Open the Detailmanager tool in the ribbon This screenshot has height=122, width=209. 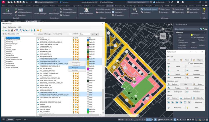pos(8,11)
